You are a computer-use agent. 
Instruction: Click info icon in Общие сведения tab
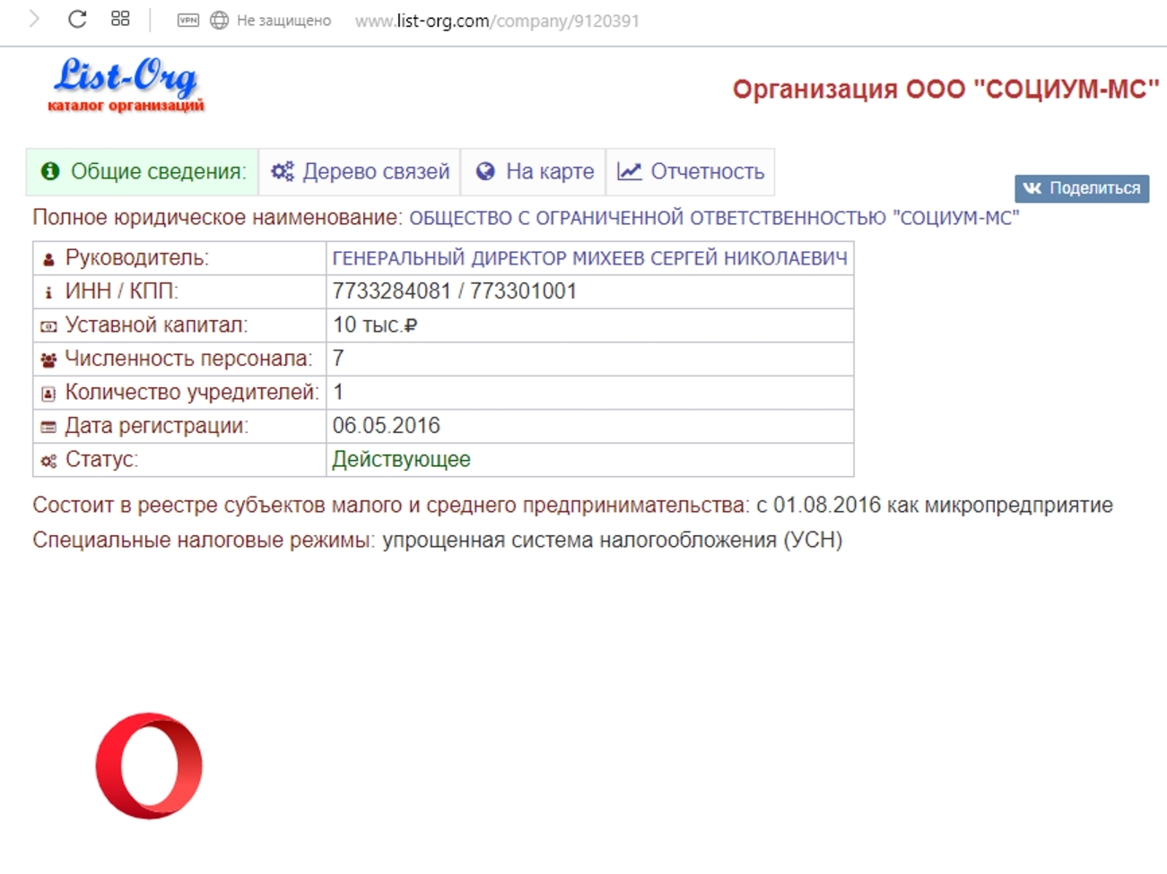coord(50,171)
